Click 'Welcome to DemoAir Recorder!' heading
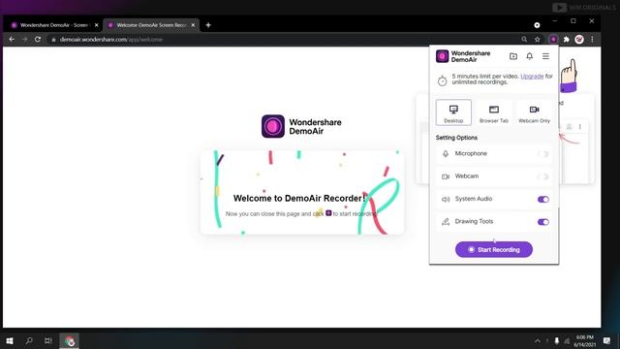Viewport: 620px width, 349px height. 299,198
